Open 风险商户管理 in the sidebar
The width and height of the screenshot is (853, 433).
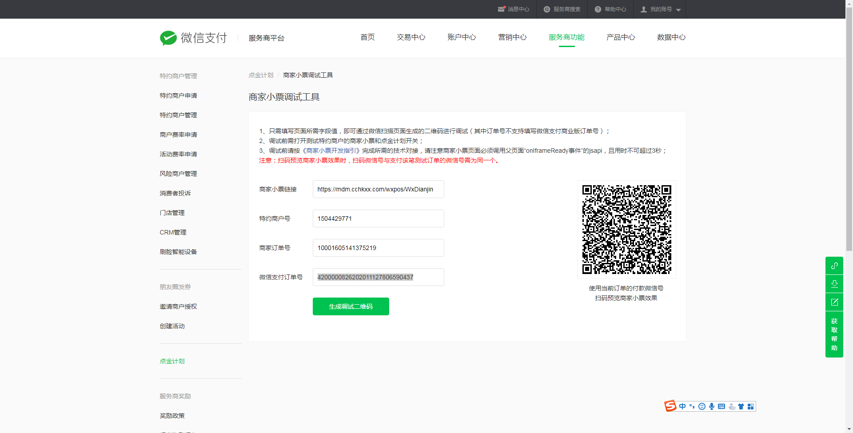pos(178,174)
